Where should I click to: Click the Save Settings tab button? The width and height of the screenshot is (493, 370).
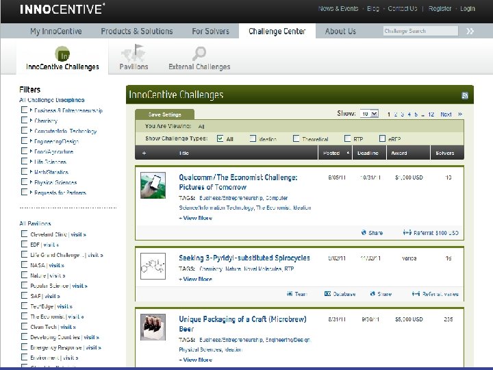coord(164,114)
